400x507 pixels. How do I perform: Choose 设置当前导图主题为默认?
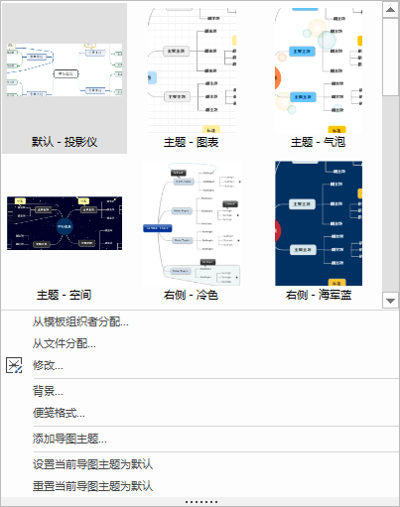pos(92,464)
